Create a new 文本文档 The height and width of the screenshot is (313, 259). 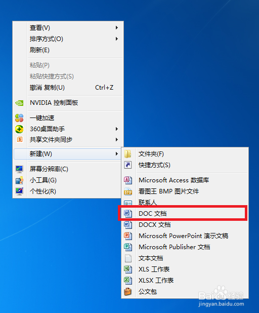[x=185, y=258]
